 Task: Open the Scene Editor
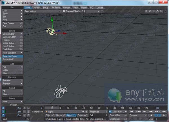[x=12, y=34]
